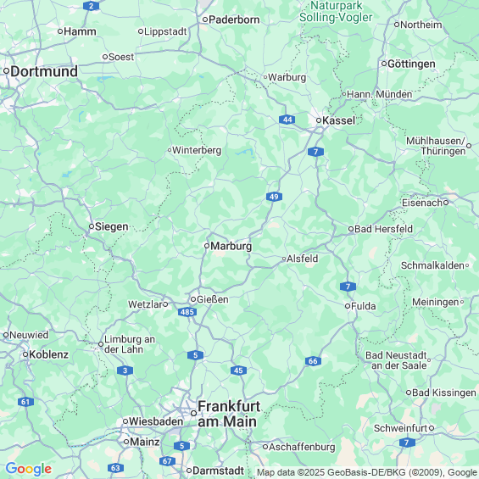Click the Göttingen city label
The height and width of the screenshot is (479, 479).
coord(411,64)
